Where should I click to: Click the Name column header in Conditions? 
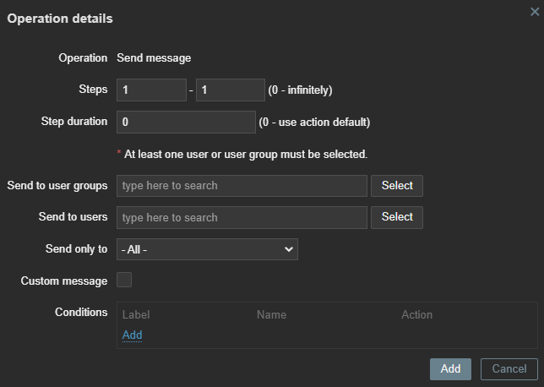271,315
